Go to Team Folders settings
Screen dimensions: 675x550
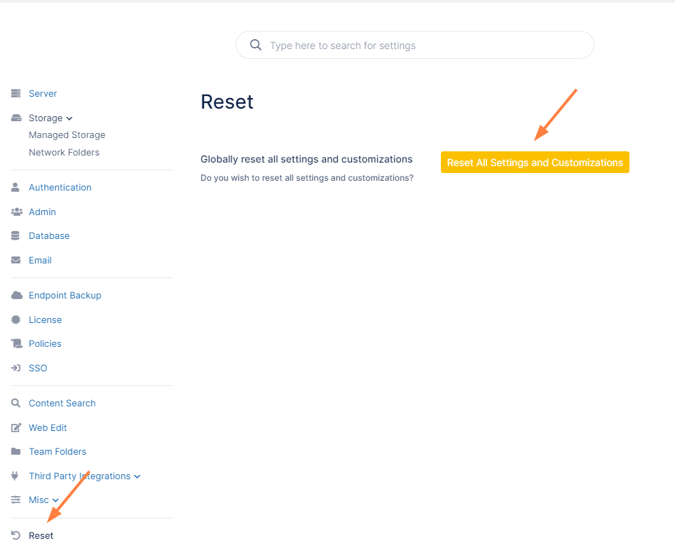pyautogui.click(x=57, y=451)
